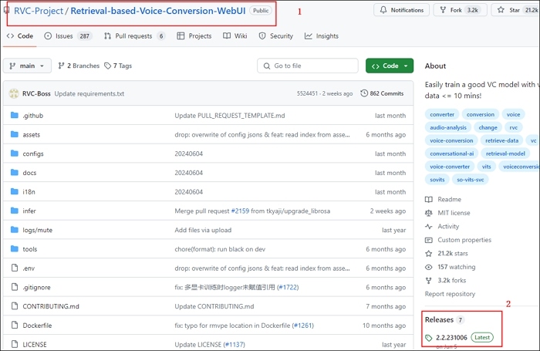Open the Pull requests tab
The height and width of the screenshot is (351, 540).
click(x=133, y=36)
